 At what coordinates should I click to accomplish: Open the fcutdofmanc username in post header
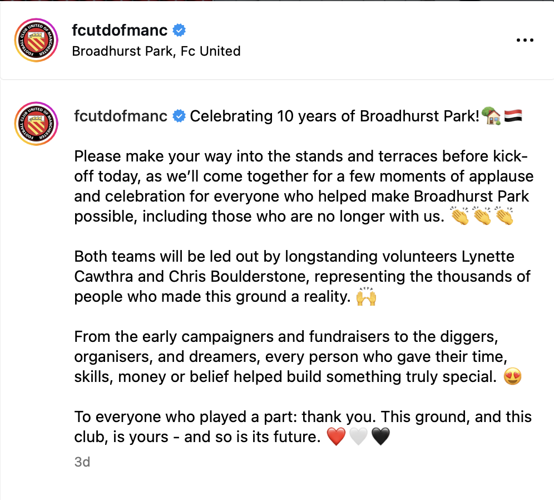[120, 30]
